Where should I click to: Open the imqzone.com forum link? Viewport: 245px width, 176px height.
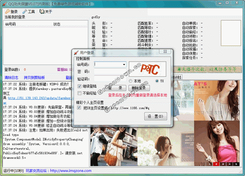coord(71,171)
